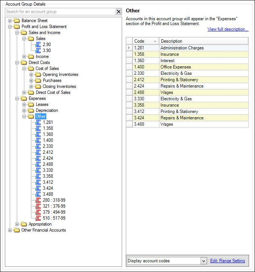Click the red range icon for 280 : 318-99
This screenshot has width=255, height=272.
pyautogui.click(x=38, y=200)
